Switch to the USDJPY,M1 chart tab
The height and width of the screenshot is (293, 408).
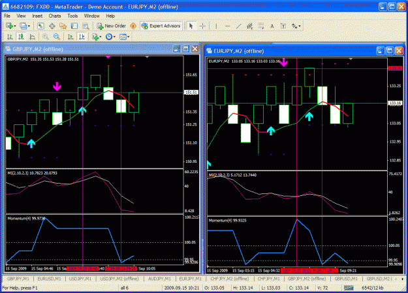[x=80, y=279]
